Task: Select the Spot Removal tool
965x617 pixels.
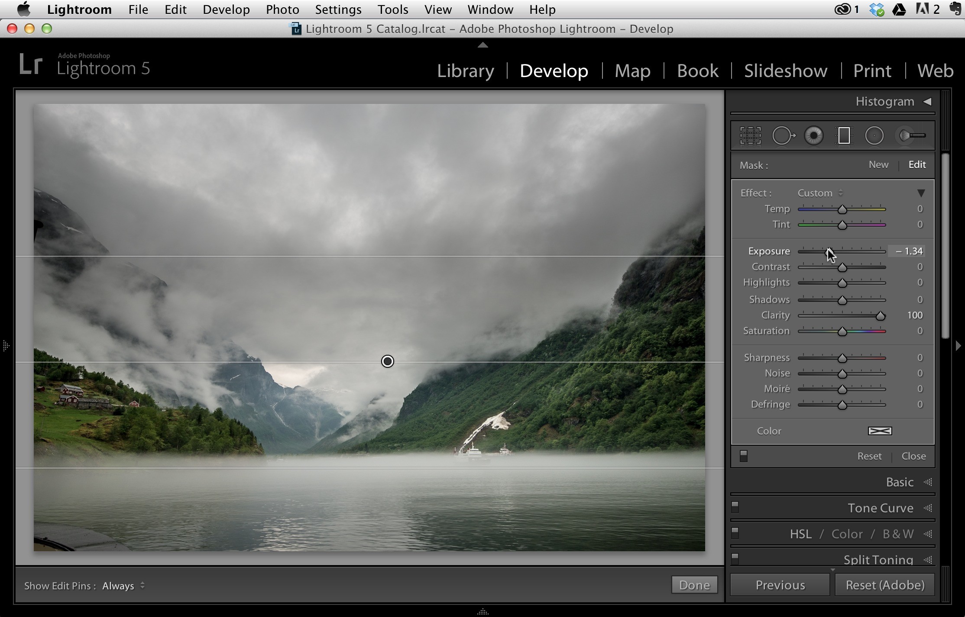Action: 784,136
